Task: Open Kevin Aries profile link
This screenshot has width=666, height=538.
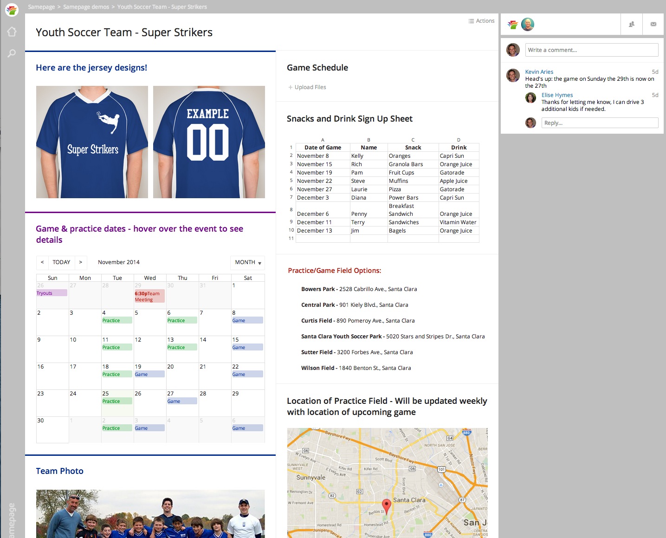Action: tap(539, 72)
